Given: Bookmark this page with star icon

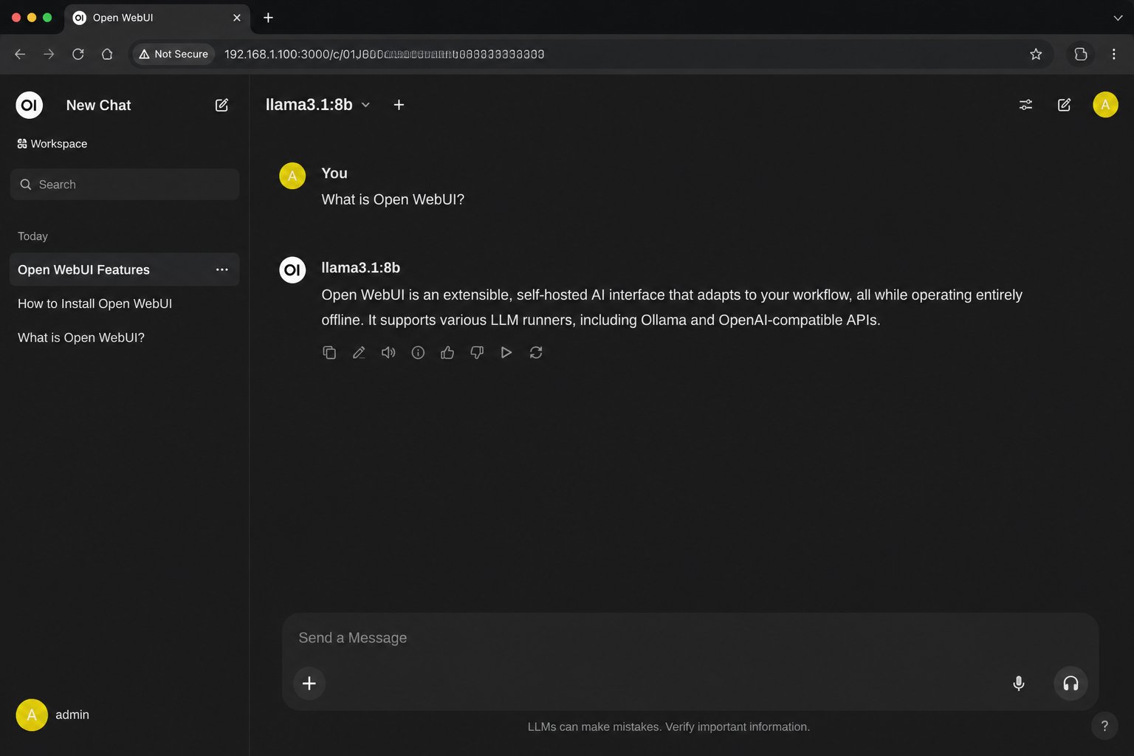Looking at the screenshot, I should (1036, 54).
